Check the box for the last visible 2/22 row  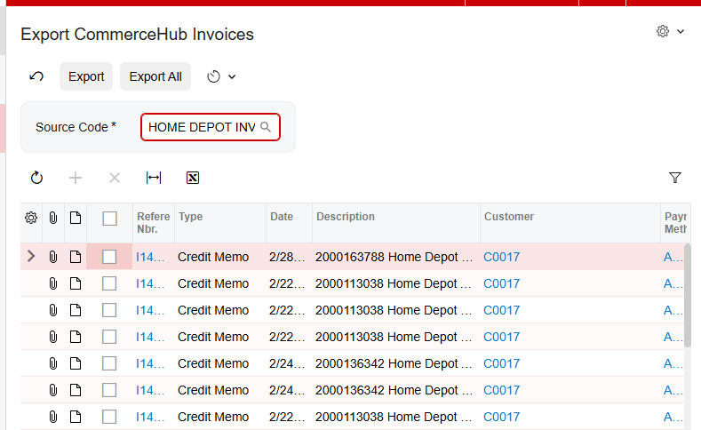109,417
